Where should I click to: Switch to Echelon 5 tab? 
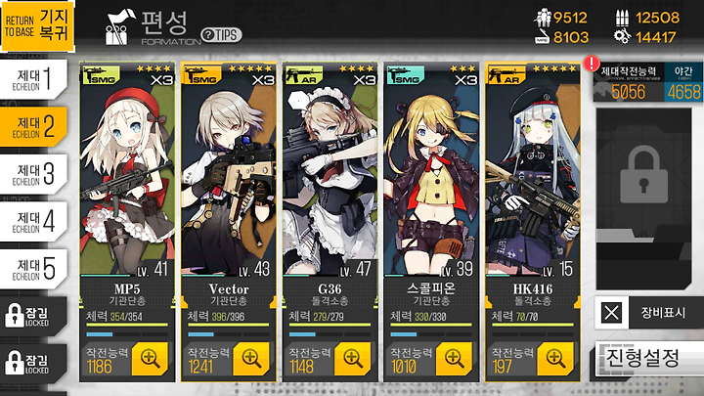point(34,270)
